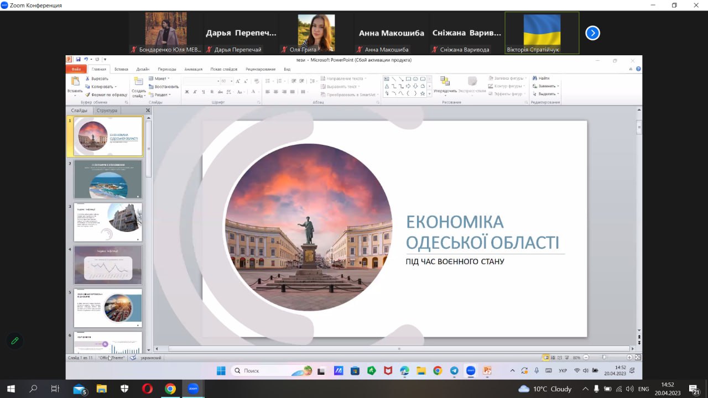Open PowerPoint help question mark icon
Screen dimensions: 708x398
point(638,69)
